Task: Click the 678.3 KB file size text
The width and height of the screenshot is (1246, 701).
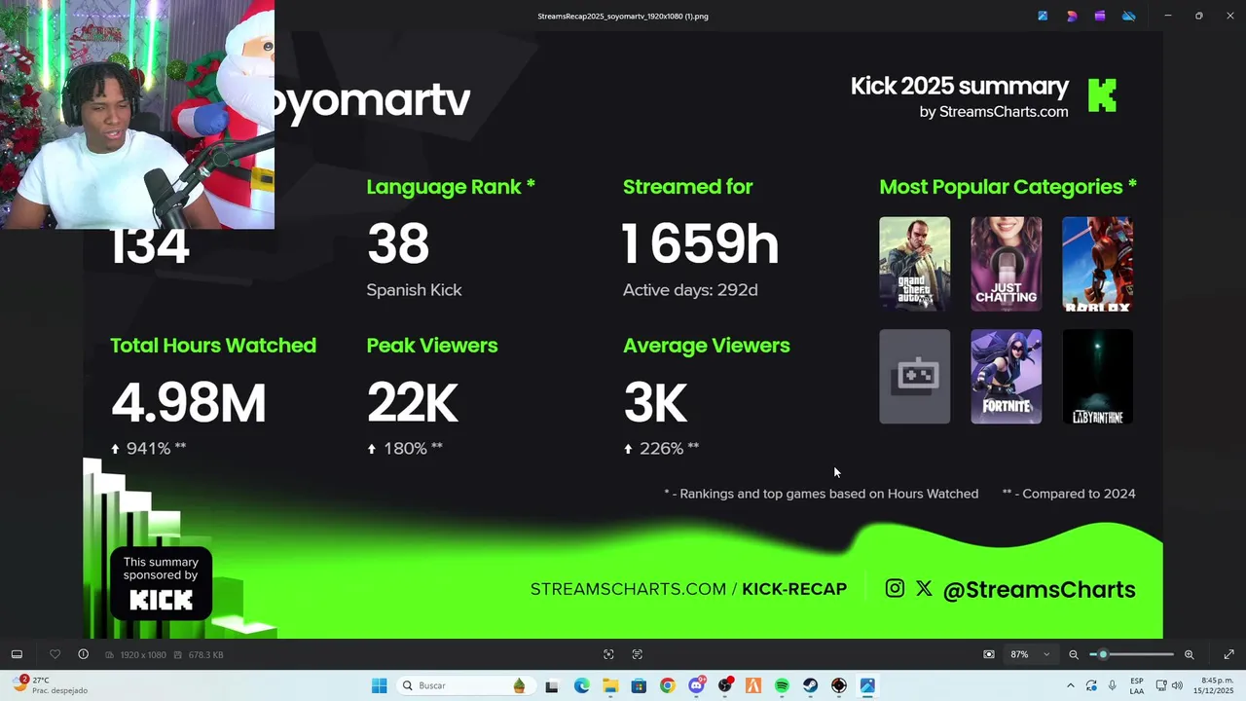Action: (205, 655)
